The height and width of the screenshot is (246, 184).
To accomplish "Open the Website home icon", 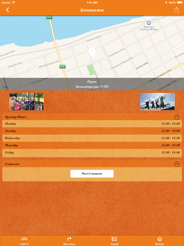I will tap(160, 239).
